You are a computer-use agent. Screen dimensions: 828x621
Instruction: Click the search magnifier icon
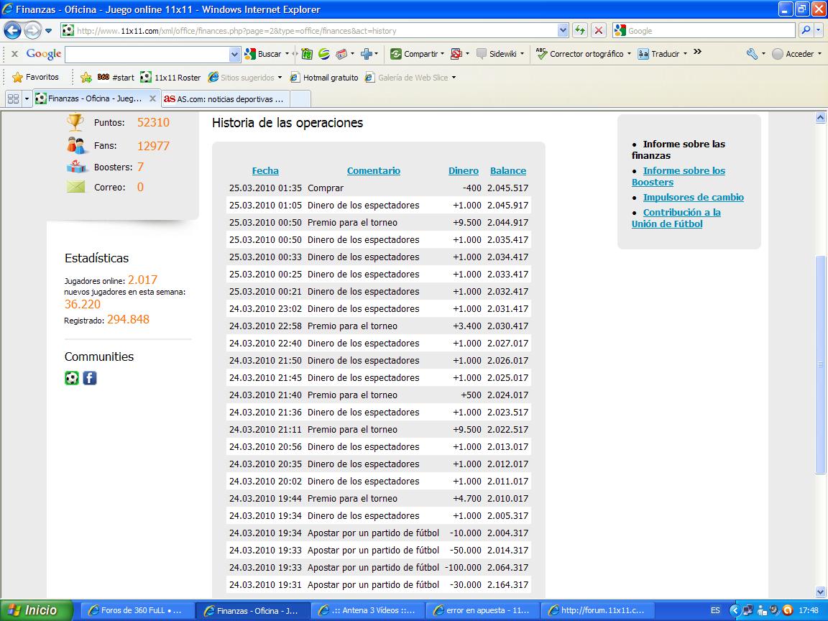[x=806, y=31]
